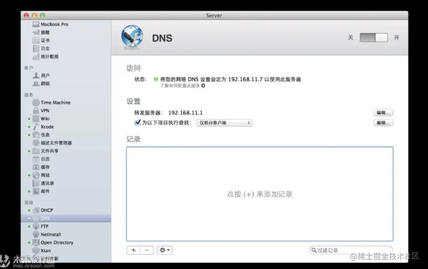The width and height of the screenshot is (428, 269).
Task: Open the 邮件 mail service
Action: [41, 191]
